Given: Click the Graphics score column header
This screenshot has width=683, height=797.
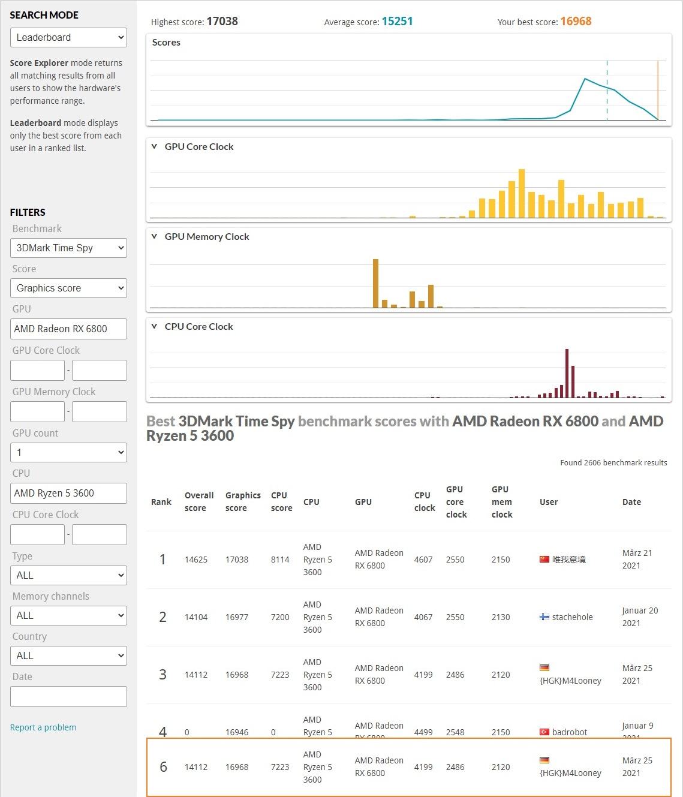Looking at the screenshot, I should [x=243, y=502].
